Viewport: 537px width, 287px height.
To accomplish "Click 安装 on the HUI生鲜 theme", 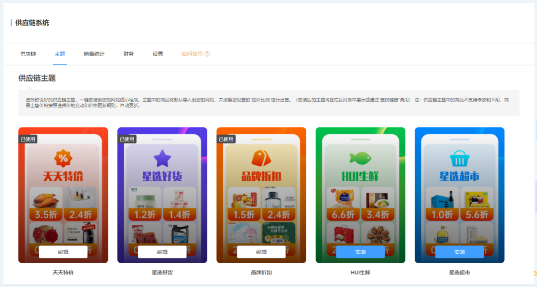I will click(x=360, y=252).
